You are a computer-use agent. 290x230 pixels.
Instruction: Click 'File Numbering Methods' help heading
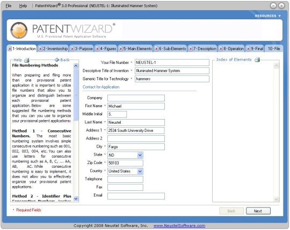tap(35, 65)
